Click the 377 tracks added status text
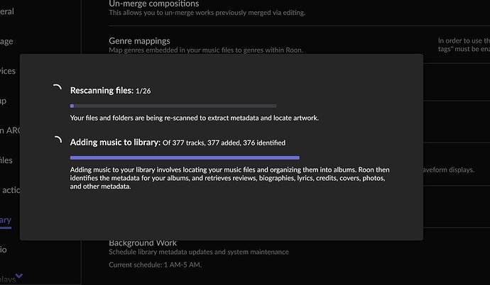490x285 pixels. click(x=224, y=142)
